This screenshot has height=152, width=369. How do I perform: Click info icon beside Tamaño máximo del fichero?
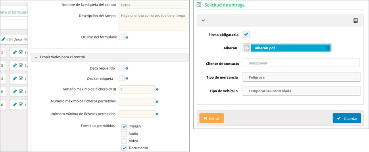[157, 89]
